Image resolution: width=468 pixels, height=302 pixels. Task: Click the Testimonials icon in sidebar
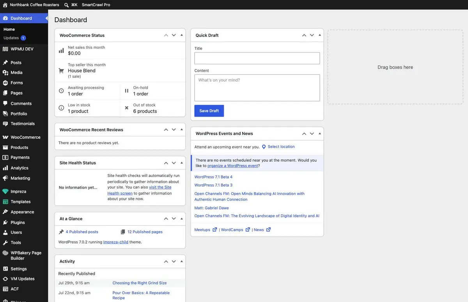pos(5,124)
